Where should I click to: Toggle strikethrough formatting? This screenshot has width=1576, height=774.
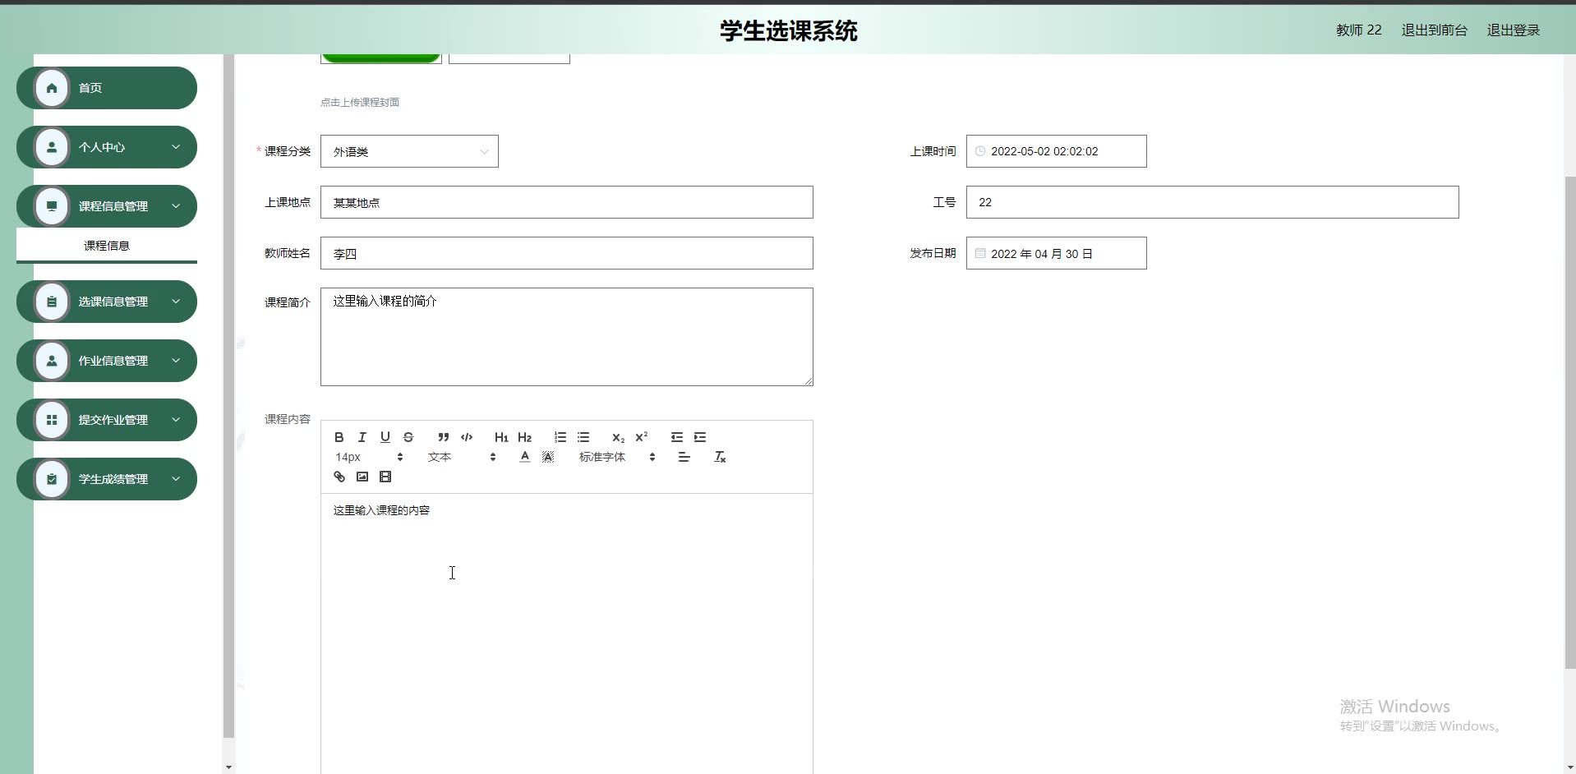click(x=408, y=437)
